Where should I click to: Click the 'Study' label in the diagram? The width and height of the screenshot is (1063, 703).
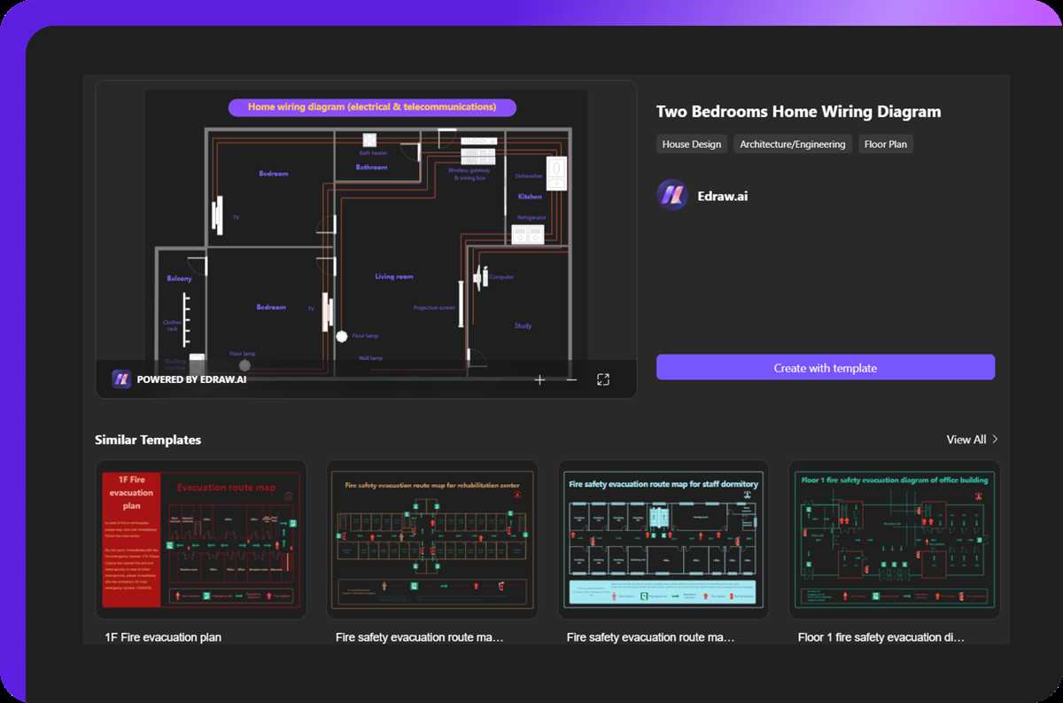[x=524, y=325]
